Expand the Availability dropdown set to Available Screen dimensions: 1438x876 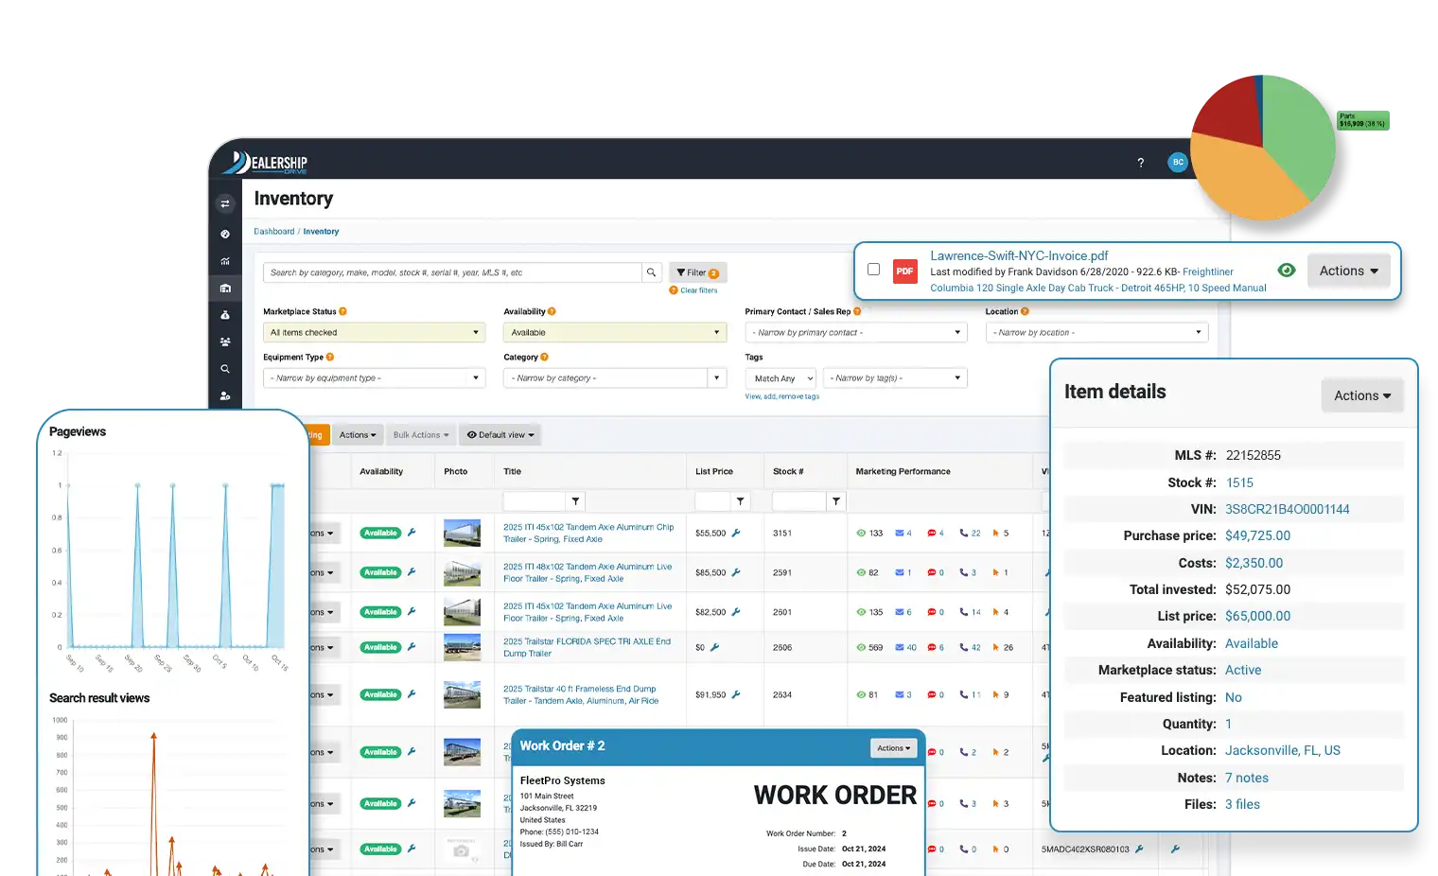point(614,333)
